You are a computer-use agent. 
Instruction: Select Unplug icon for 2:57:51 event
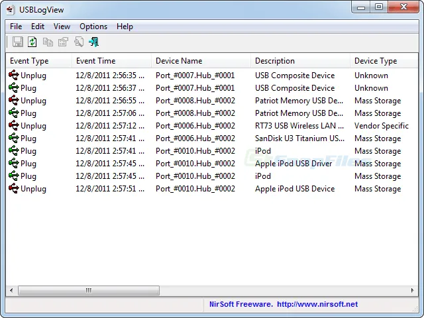pyautogui.click(x=13, y=188)
